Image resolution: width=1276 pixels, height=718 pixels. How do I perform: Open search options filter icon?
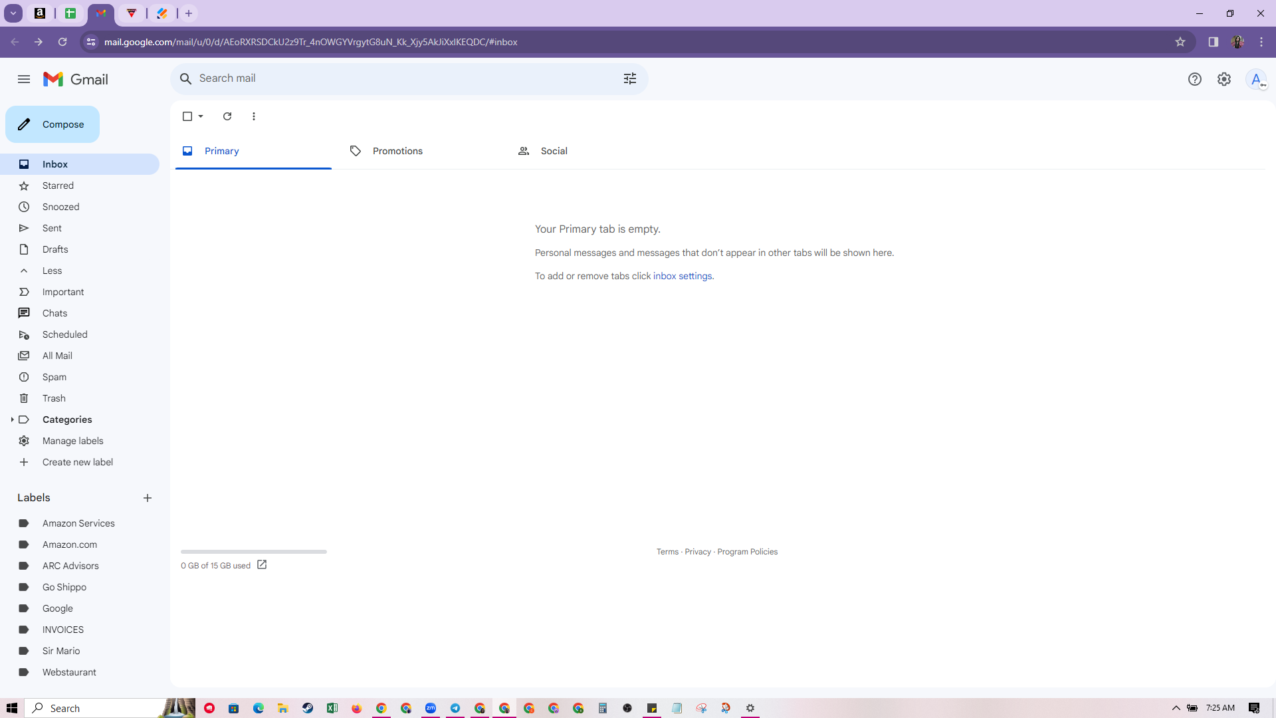pyautogui.click(x=630, y=78)
